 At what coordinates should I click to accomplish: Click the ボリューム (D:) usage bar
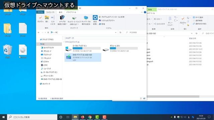124,48
